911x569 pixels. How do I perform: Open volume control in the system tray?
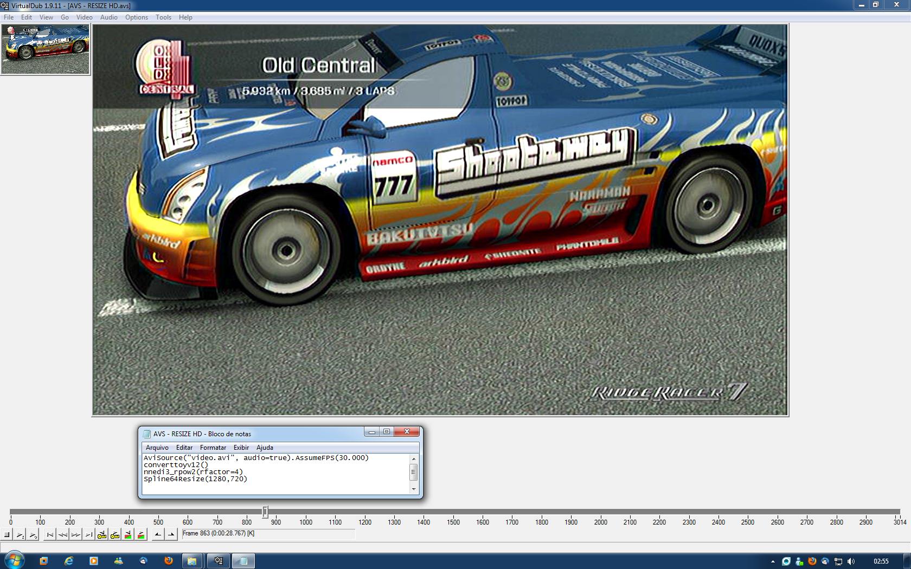pyautogui.click(x=851, y=561)
